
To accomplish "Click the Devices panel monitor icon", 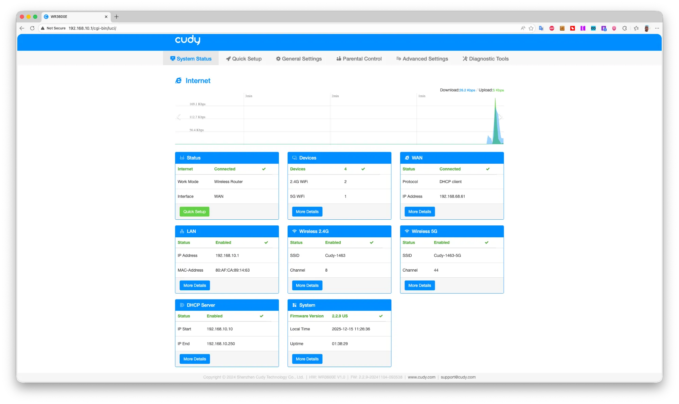I will (x=294, y=158).
